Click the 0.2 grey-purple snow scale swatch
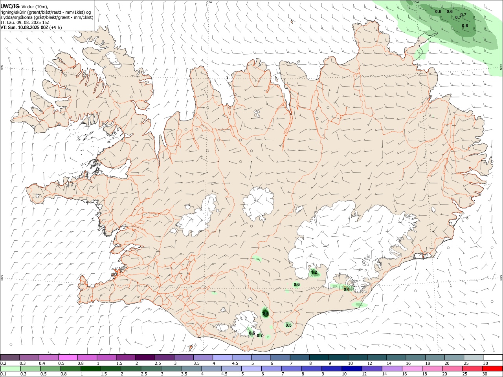This screenshot has width=503, height=377. 10,357
